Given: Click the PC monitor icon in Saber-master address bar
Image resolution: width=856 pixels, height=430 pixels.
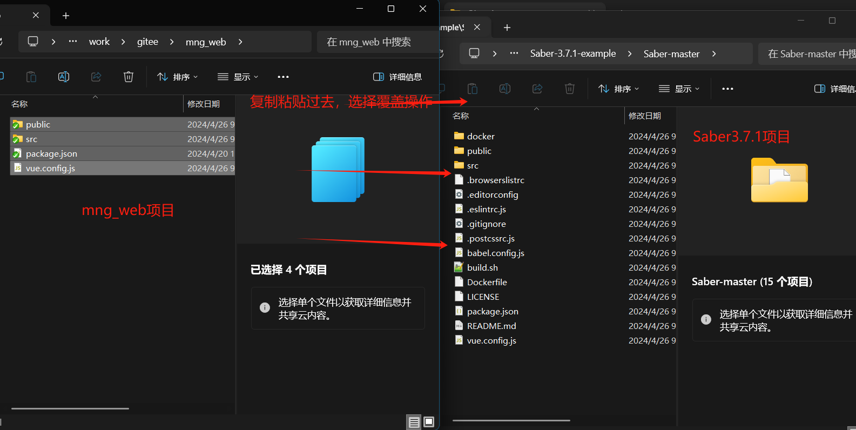Looking at the screenshot, I should point(474,53).
